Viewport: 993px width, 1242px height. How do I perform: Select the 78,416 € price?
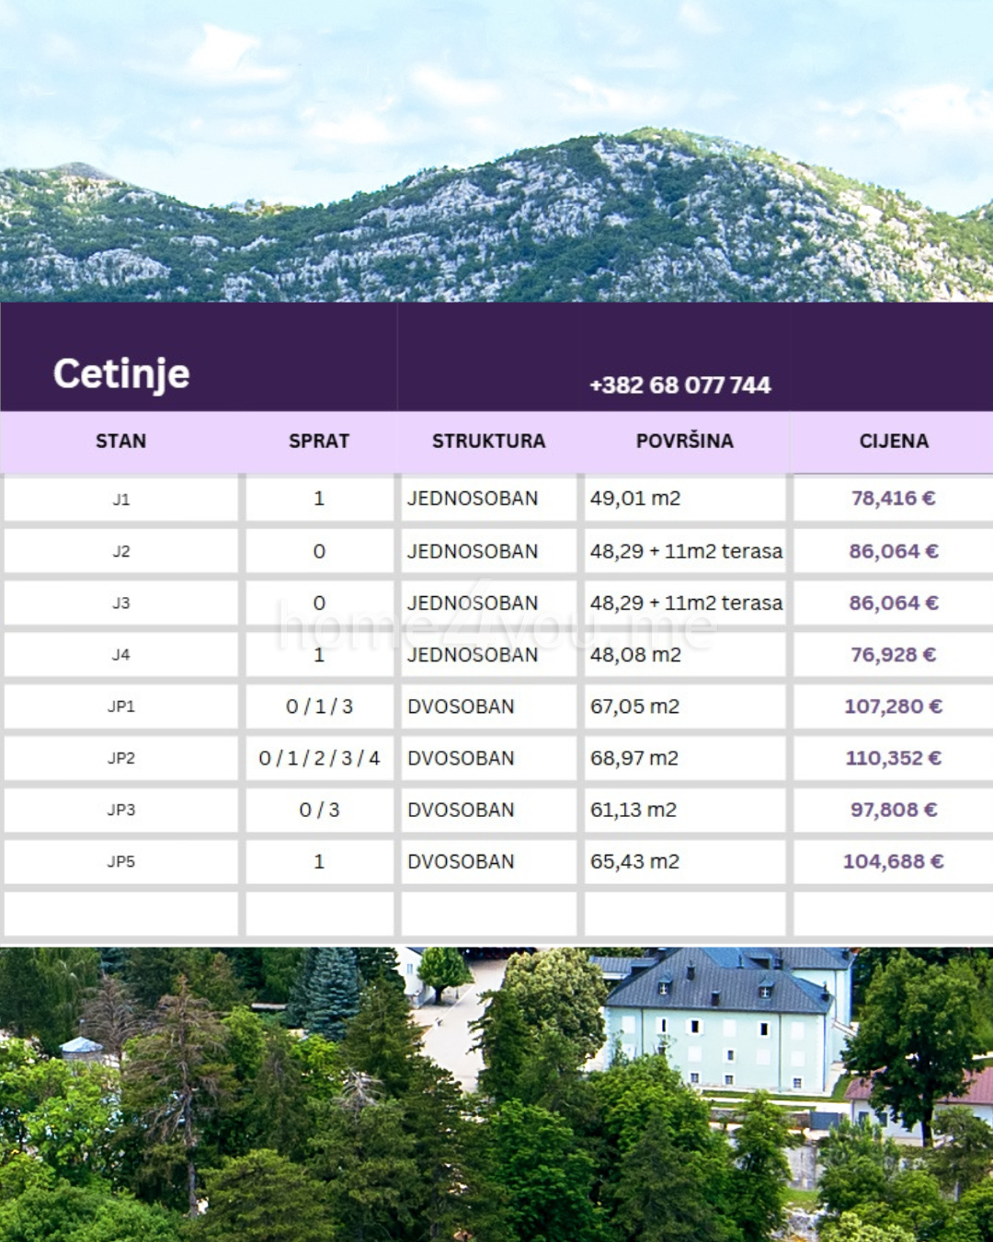tap(893, 499)
